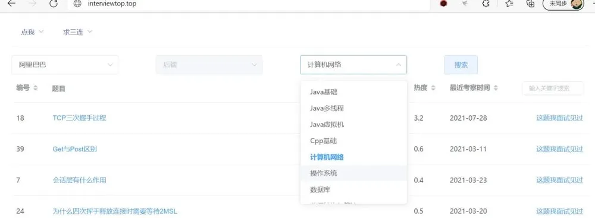The width and height of the screenshot is (595, 218).
Task: Click the globe site info icon
Action: [x=77, y=4]
